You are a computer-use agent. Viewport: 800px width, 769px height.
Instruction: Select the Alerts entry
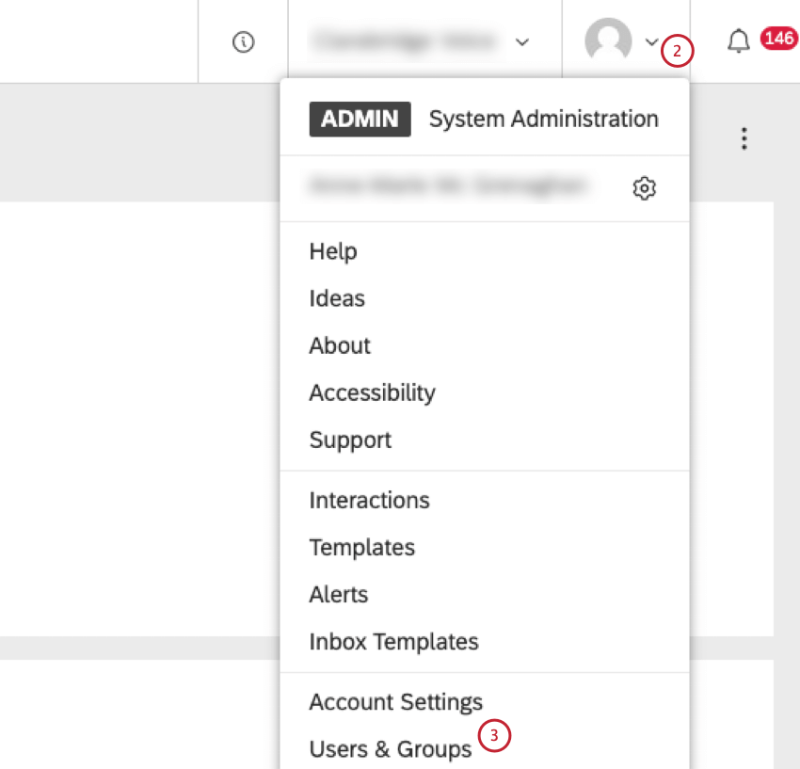[x=338, y=594]
